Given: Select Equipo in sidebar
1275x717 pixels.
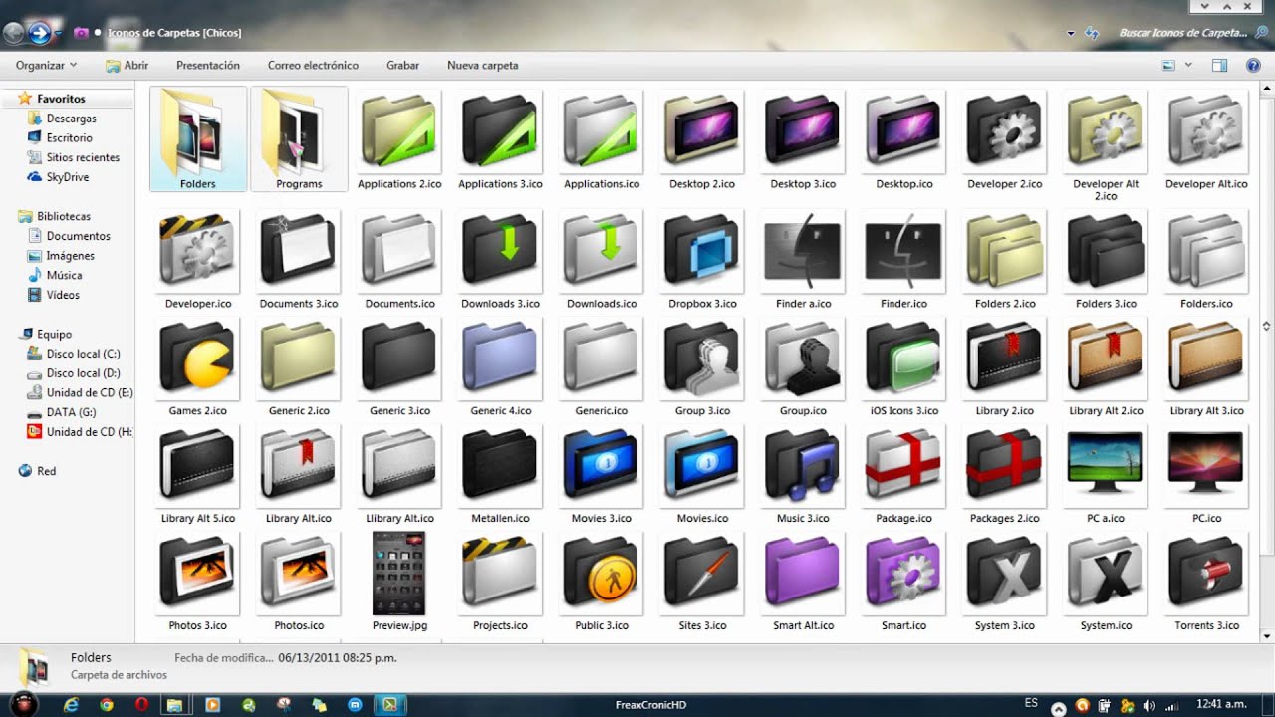Looking at the screenshot, I should tap(54, 334).
